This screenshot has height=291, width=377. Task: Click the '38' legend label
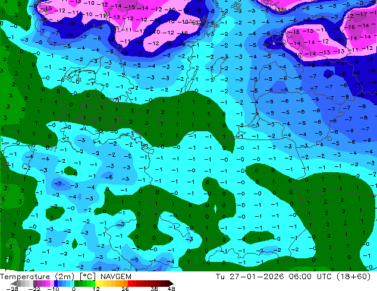[155, 289]
